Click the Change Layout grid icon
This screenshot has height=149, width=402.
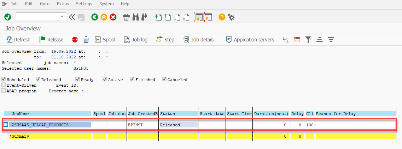click(297, 40)
